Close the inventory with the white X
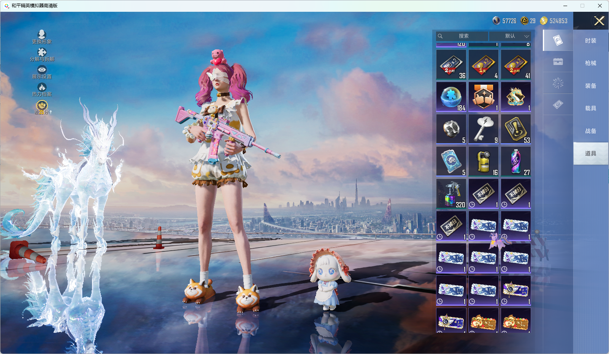 (599, 21)
